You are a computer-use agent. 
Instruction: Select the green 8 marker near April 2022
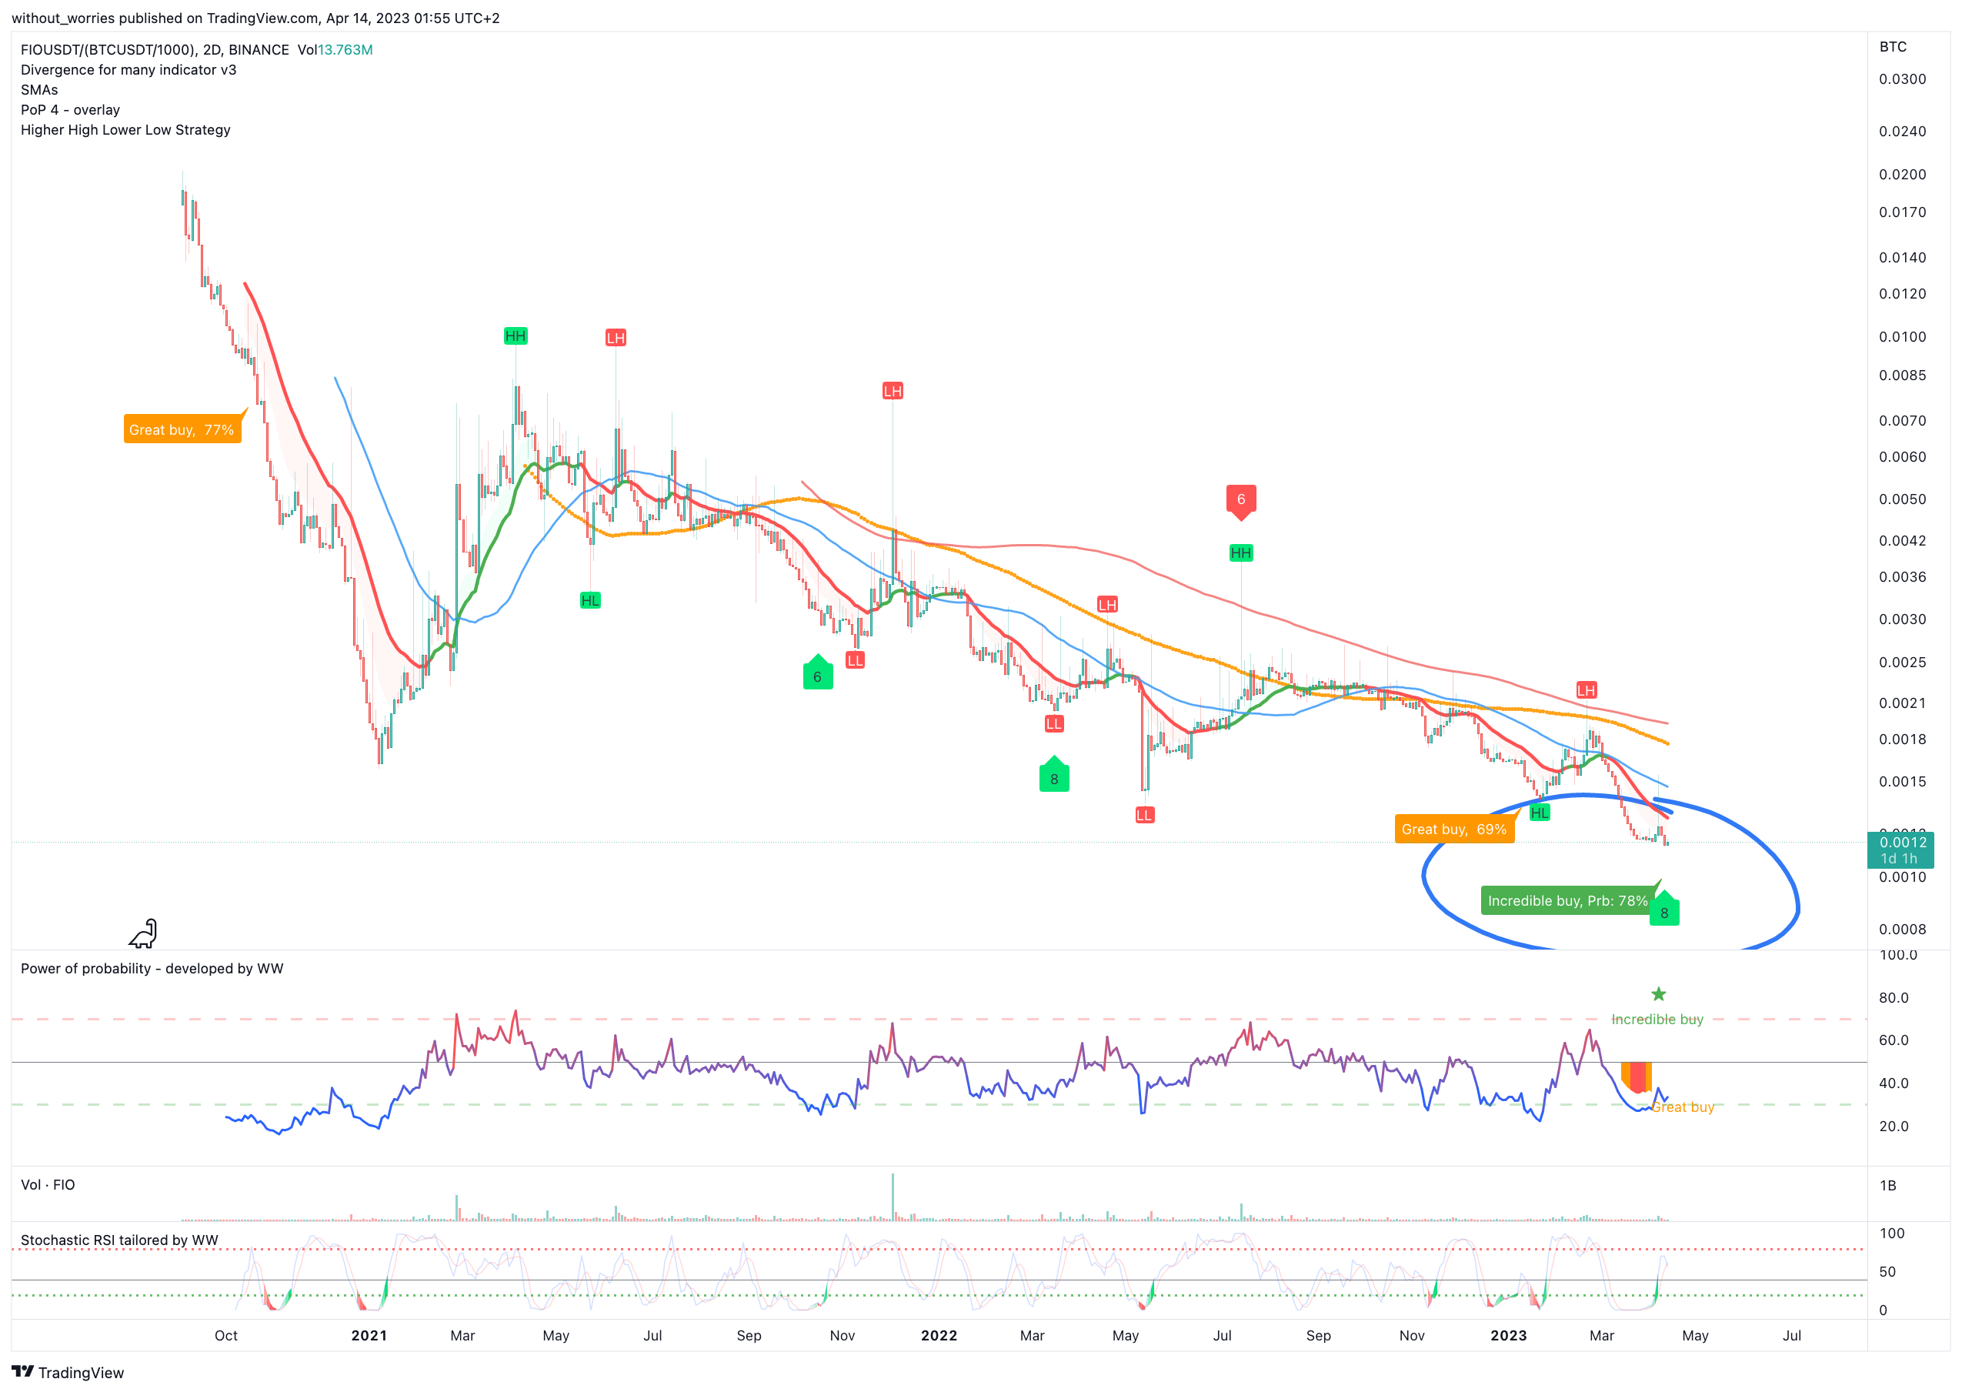1054,775
